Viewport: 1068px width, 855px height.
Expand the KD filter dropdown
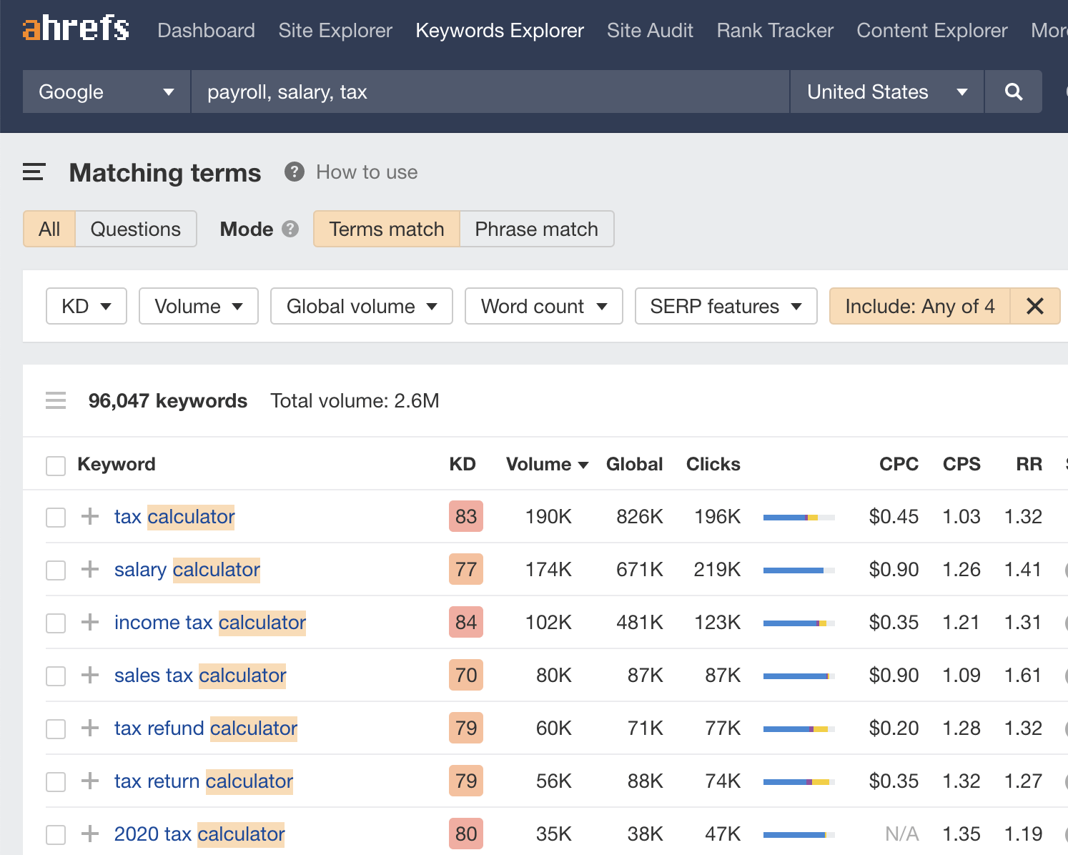[86, 306]
